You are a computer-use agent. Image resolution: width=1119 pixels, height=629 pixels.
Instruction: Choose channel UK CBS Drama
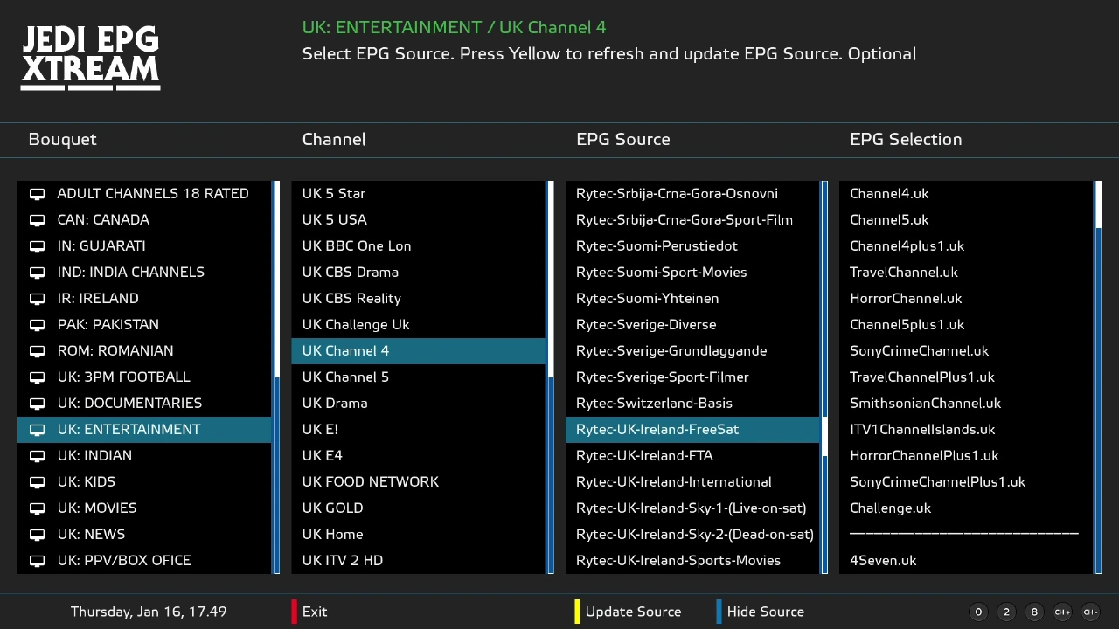(418, 273)
